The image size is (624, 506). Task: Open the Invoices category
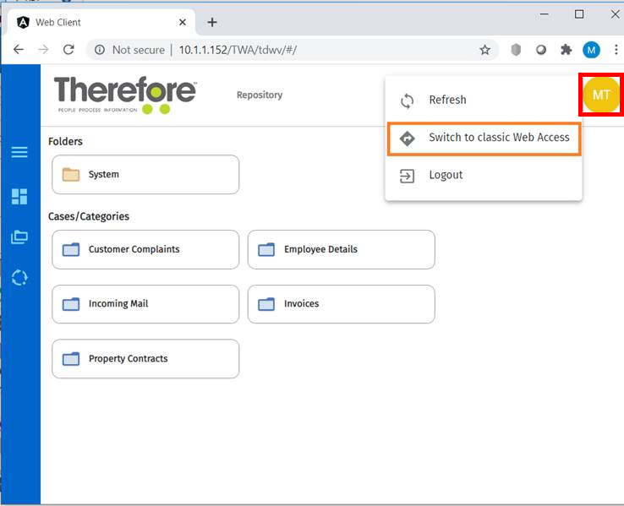pos(341,304)
